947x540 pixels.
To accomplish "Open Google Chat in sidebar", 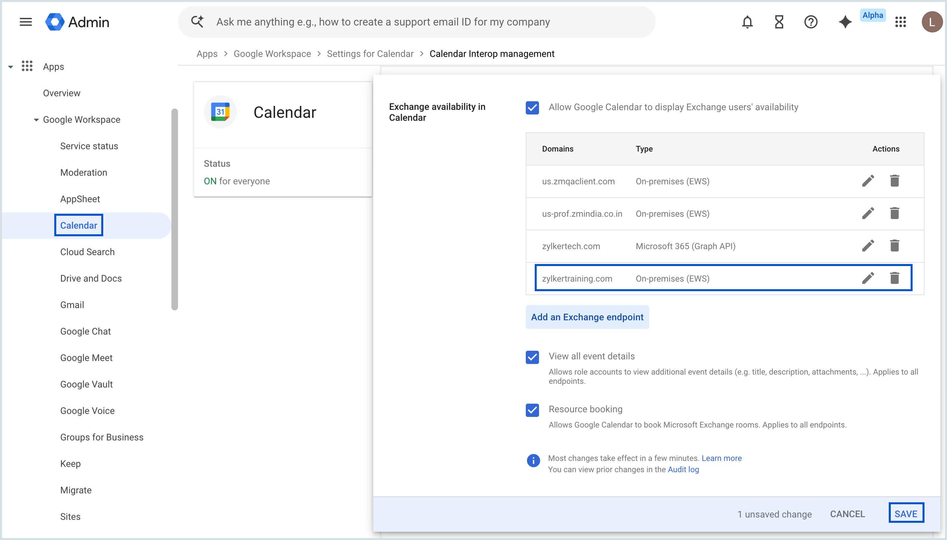I will tap(85, 331).
